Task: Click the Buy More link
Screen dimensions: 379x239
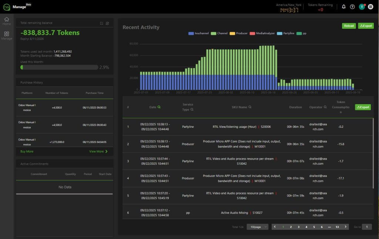Action: pyautogui.click(x=27, y=151)
